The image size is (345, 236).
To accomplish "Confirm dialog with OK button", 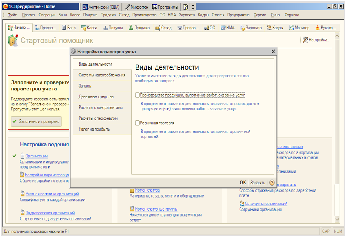I will click(243, 183).
